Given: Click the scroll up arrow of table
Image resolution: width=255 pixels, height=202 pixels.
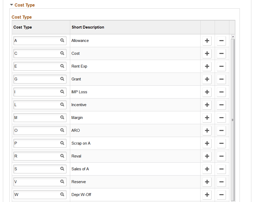Looking at the screenshot, I should click(x=233, y=37).
